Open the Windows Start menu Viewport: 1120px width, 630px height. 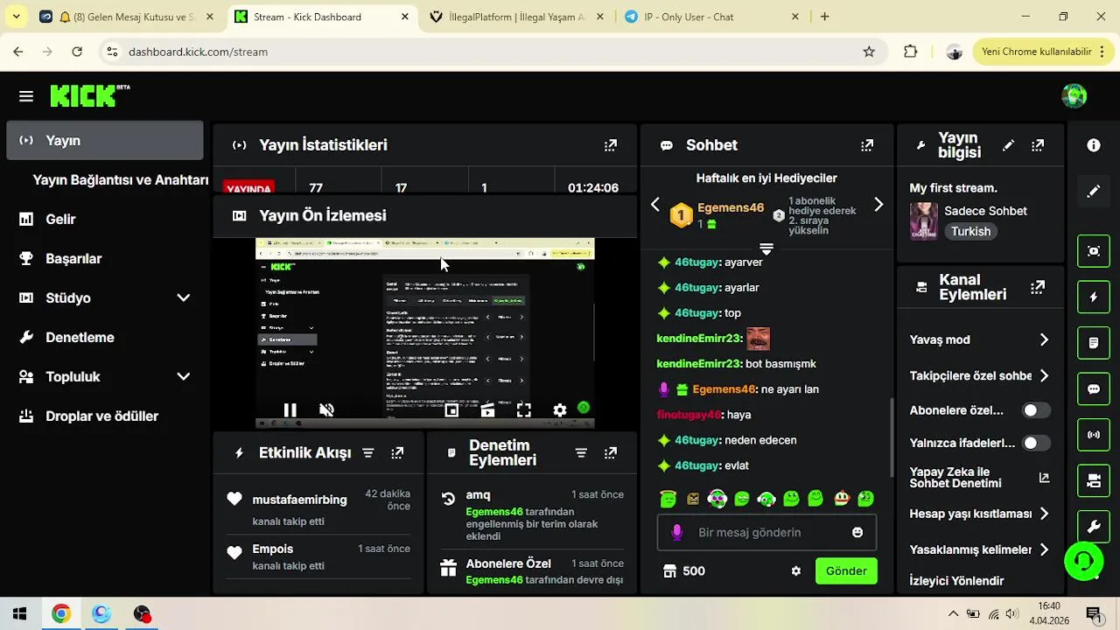coord(19,613)
